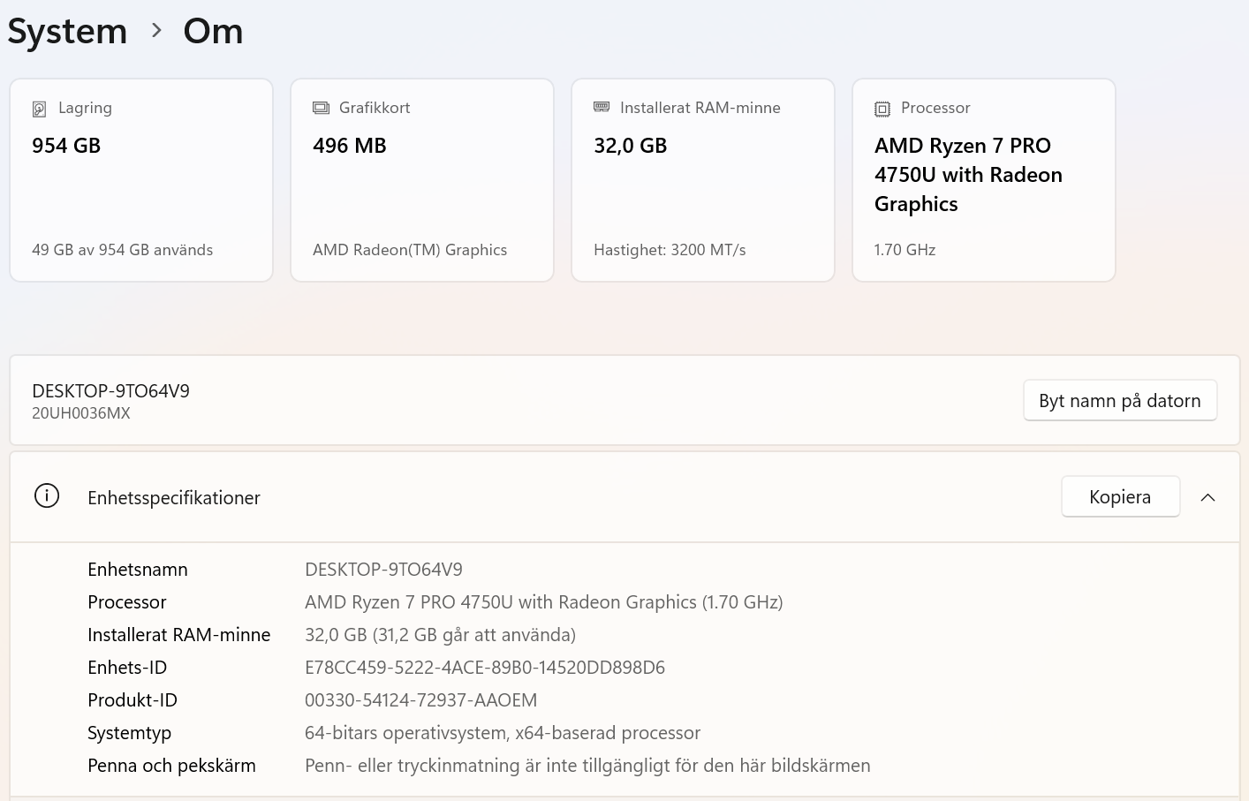Screen dimensions: 1249x801
Task: Select the Penn- eller tryckinmatning value text
Action: click(587, 766)
